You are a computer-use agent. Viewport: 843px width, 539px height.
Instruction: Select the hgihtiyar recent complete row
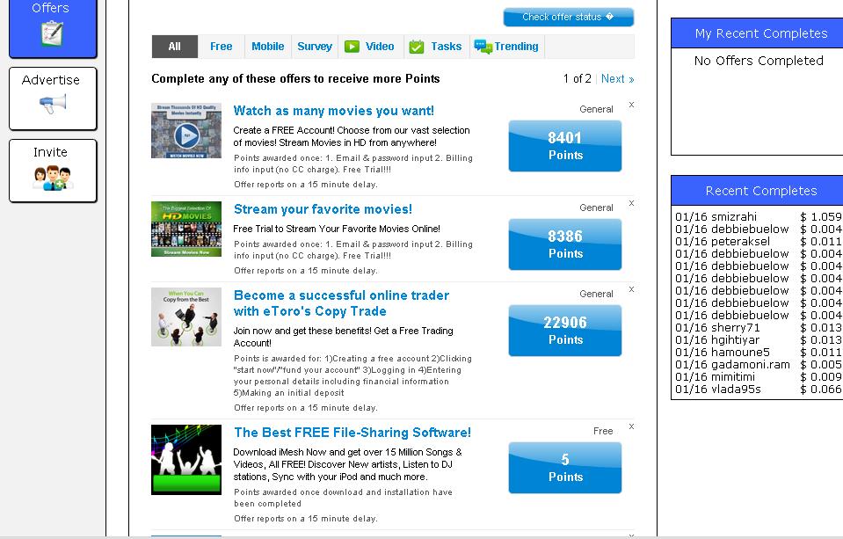(758, 340)
